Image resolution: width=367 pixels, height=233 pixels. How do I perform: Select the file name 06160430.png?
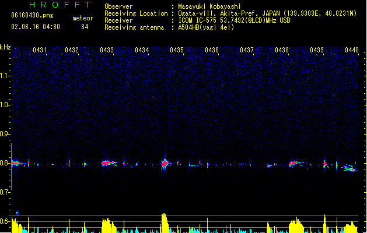click(32, 15)
